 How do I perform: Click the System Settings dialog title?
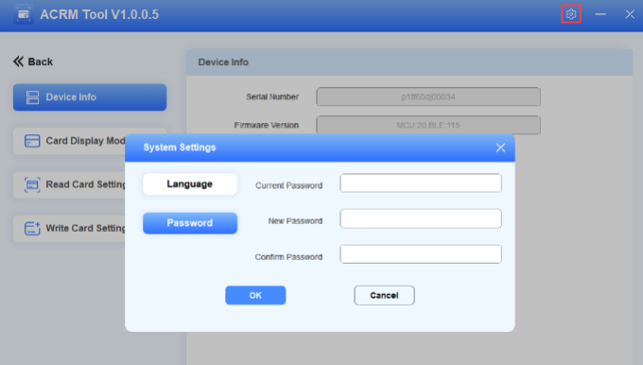tap(180, 148)
